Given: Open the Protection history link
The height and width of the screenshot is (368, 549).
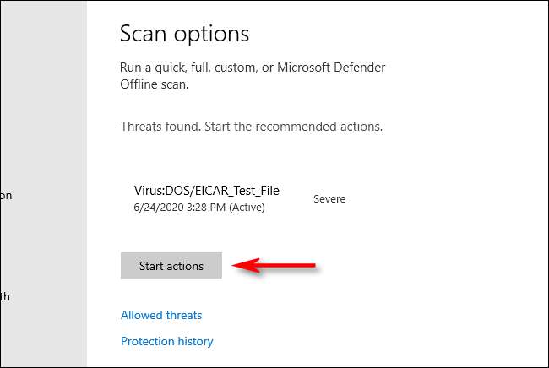Looking at the screenshot, I should 166,341.
